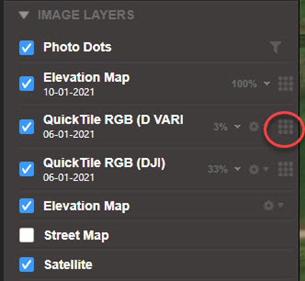Click grid handle icon for Elevation Map 10-01-2021
This screenshot has height=281, width=305.
click(x=286, y=83)
